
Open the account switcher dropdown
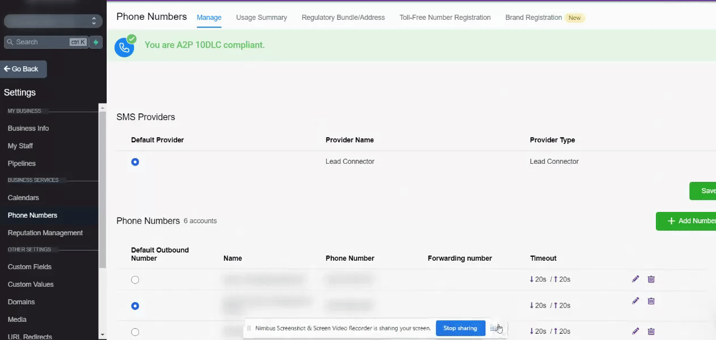tap(53, 21)
